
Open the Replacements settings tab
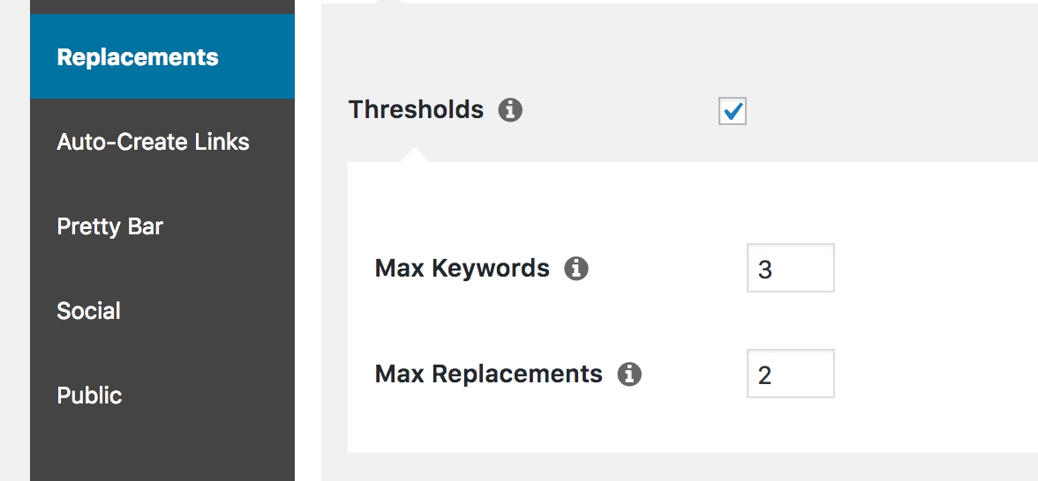138,57
